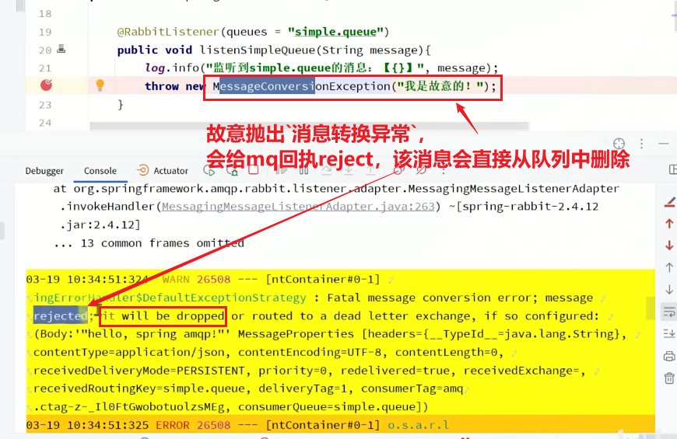Image resolution: width=677 pixels, height=439 pixels.
Task: Click the console vertical scrollbar
Action: pyautogui.click(x=651, y=308)
